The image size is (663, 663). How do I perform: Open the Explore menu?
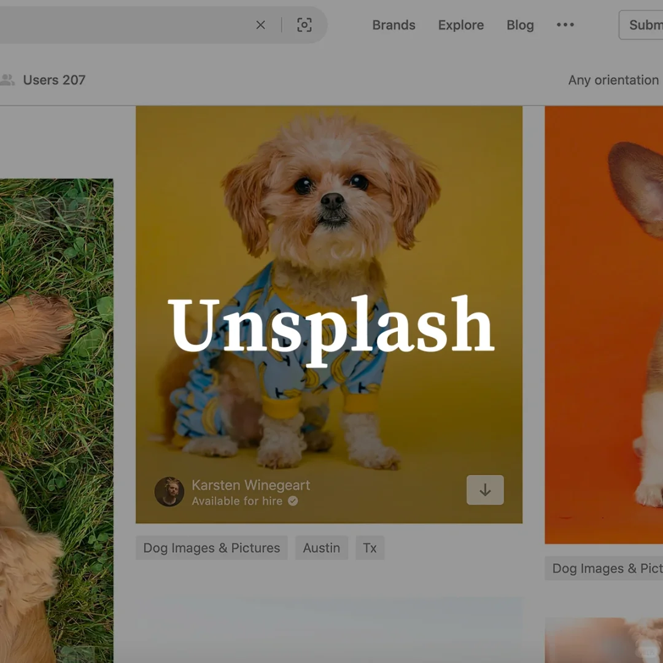coord(461,25)
